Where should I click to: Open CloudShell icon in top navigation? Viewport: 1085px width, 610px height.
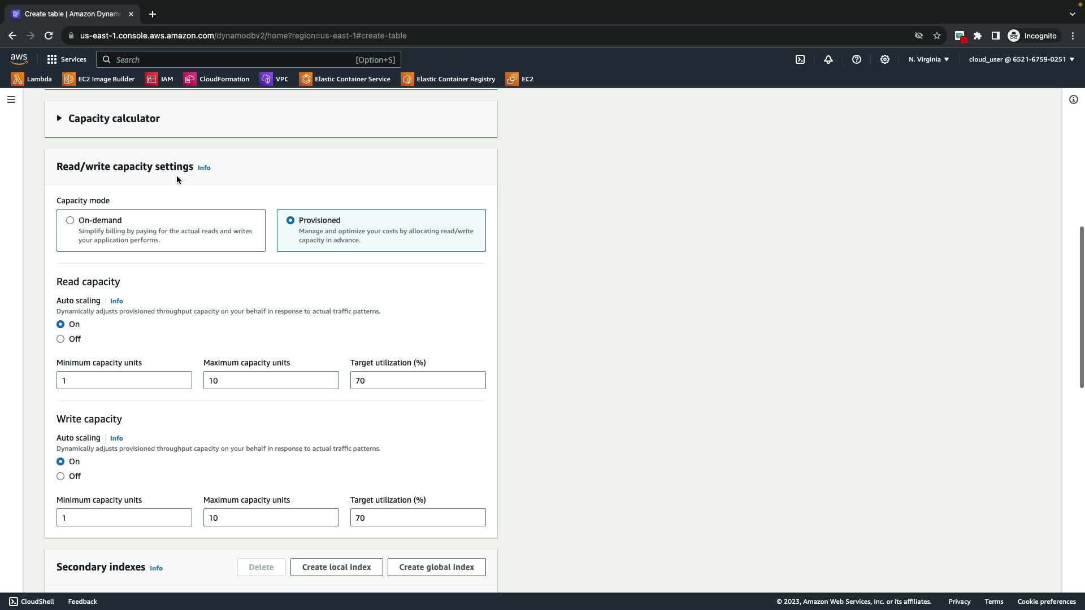click(x=800, y=59)
